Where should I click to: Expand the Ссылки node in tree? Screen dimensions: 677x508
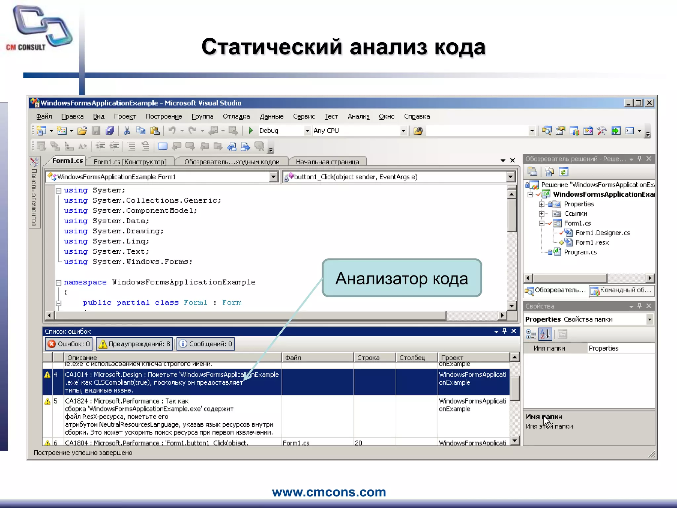point(541,214)
